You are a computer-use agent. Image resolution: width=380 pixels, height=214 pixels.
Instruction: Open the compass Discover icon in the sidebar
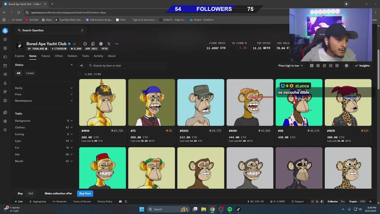click(x=5, y=40)
